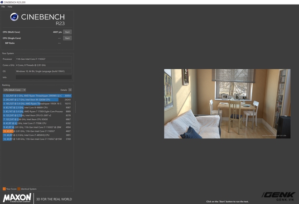
Task: Click the MP Ratio label
Action: (10, 43)
